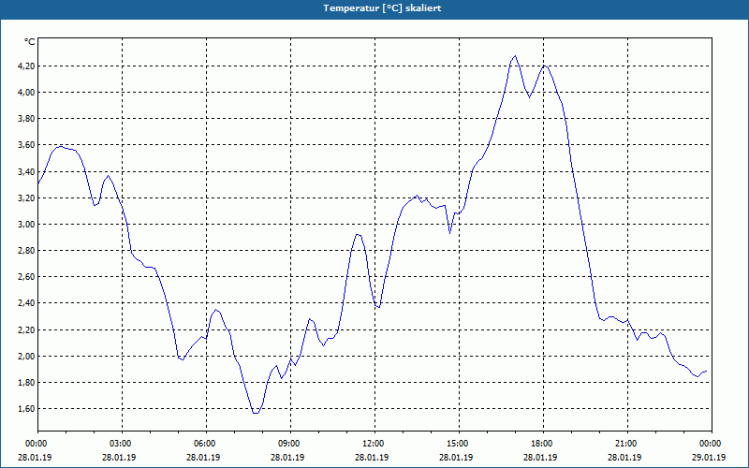Select the 2,40 y-axis label
749x468 pixels.
pos(26,302)
